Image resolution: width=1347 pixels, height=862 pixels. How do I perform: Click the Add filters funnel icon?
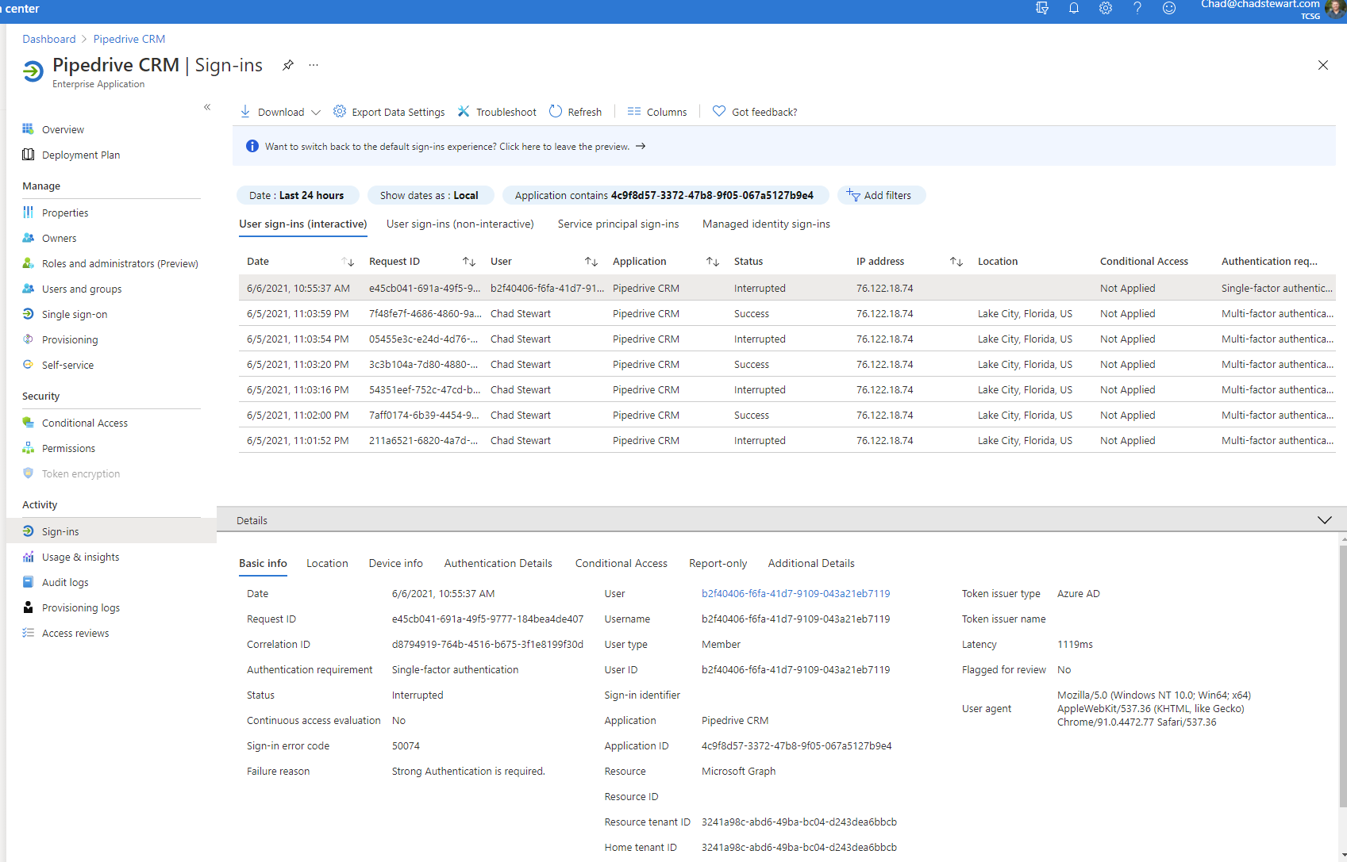[853, 195]
